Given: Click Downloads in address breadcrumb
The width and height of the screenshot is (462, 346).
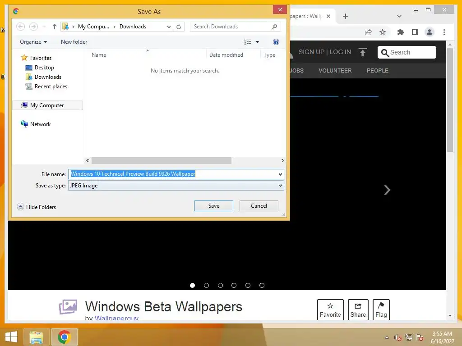Looking at the screenshot, I should [x=133, y=27].
